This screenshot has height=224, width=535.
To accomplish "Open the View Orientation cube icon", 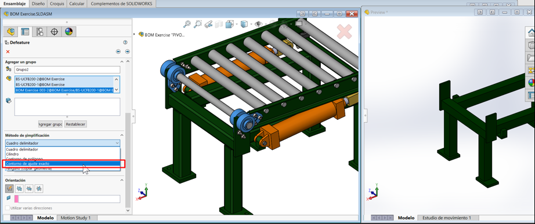I will point(230,24).
